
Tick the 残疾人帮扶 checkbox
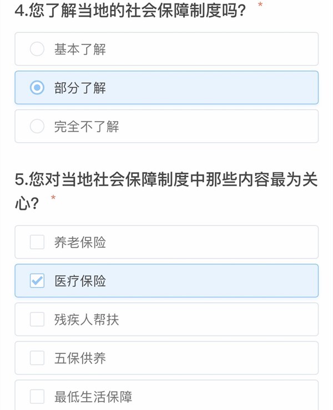37,319
